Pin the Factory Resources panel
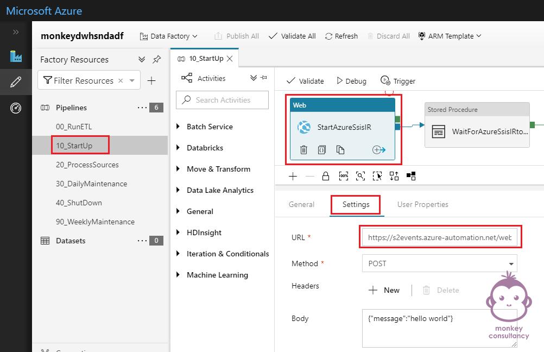This screenshot has height=352, width=544. pyautogui.click(x=156, y=60)
